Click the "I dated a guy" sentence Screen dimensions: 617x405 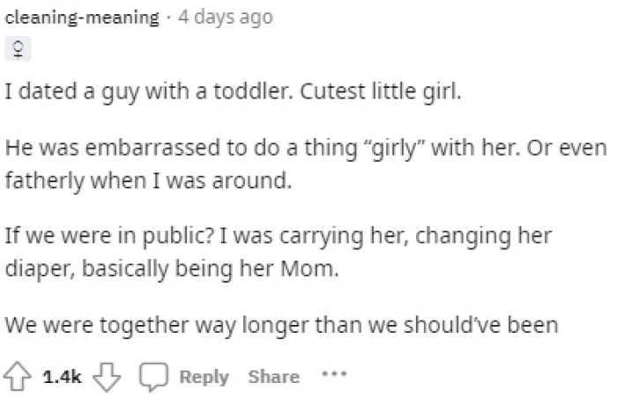(232, 93)
